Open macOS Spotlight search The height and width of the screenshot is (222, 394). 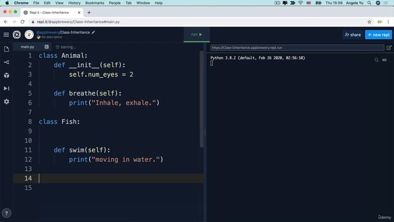[x=369, y=3]
